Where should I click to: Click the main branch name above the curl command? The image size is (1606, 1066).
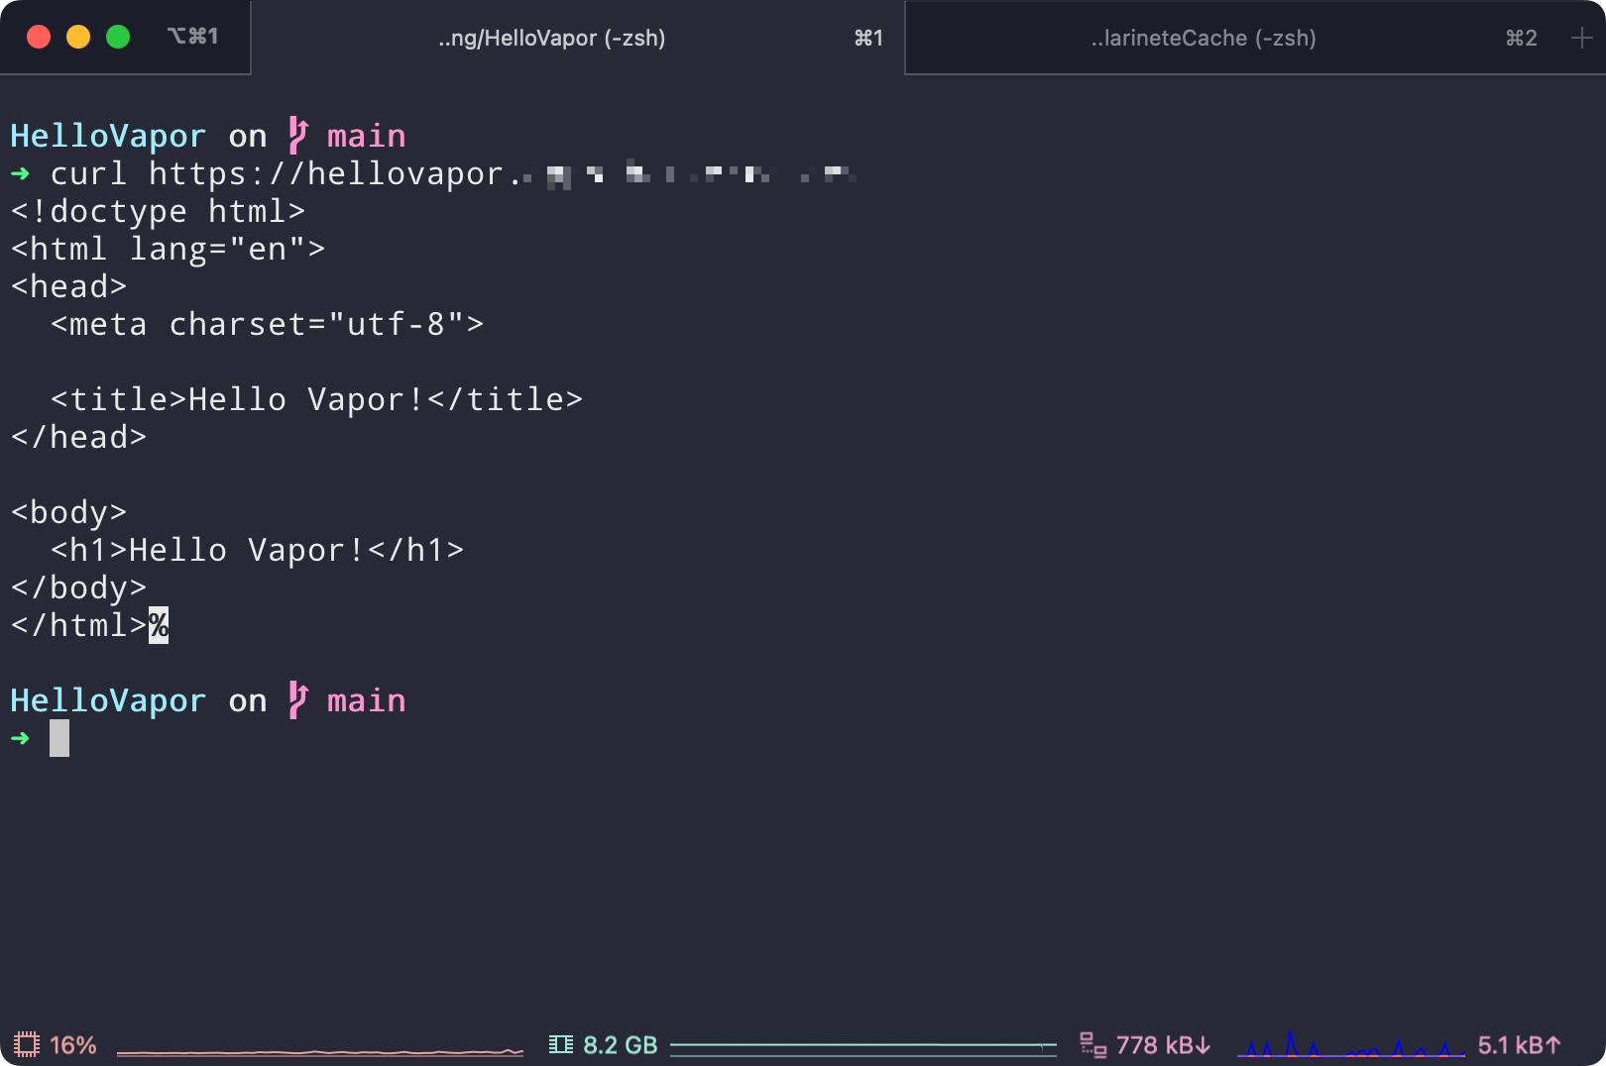click(366, 137)
